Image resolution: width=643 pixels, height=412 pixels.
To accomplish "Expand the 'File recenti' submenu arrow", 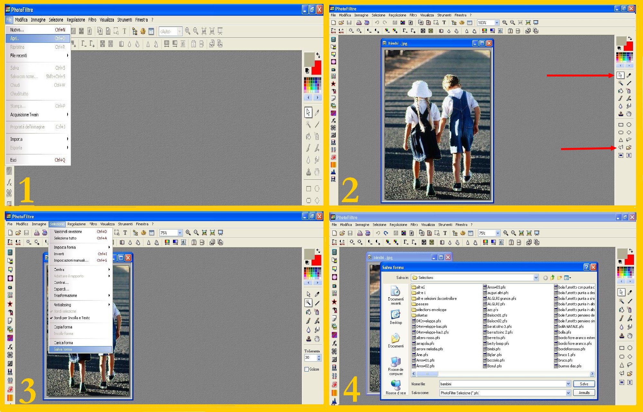I will (x=68, y=56).
